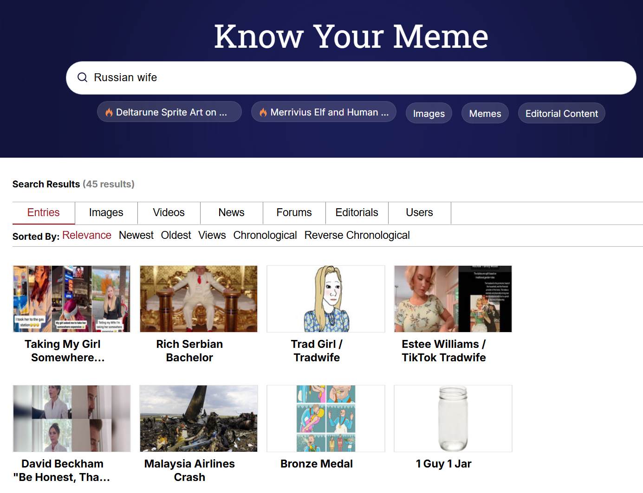This screenshot has height=493, width=643.
Task: Click the Malaysia Airlines Crash title
Action: click(189, 471)
